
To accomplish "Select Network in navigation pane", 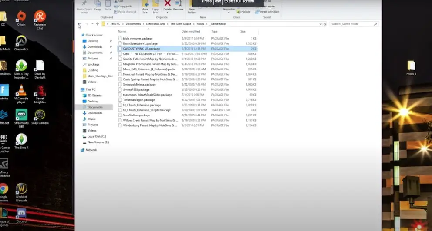I will click(x=91, y=150).
